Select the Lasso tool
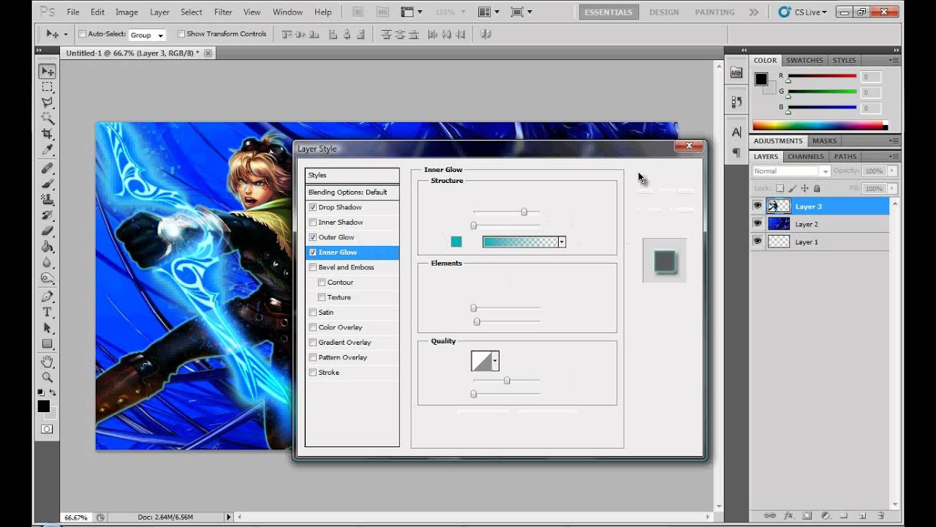The image size is (936, 527). (x=47, y=102)
